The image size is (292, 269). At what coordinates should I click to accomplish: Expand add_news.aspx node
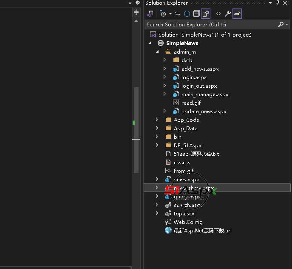point(164,69)
